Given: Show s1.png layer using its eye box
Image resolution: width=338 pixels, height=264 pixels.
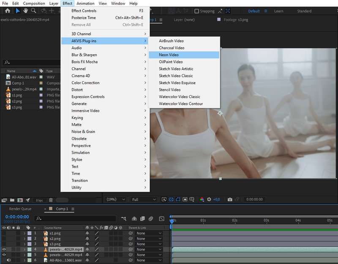Looking at the screenshot, I should [x=4, y=233].
